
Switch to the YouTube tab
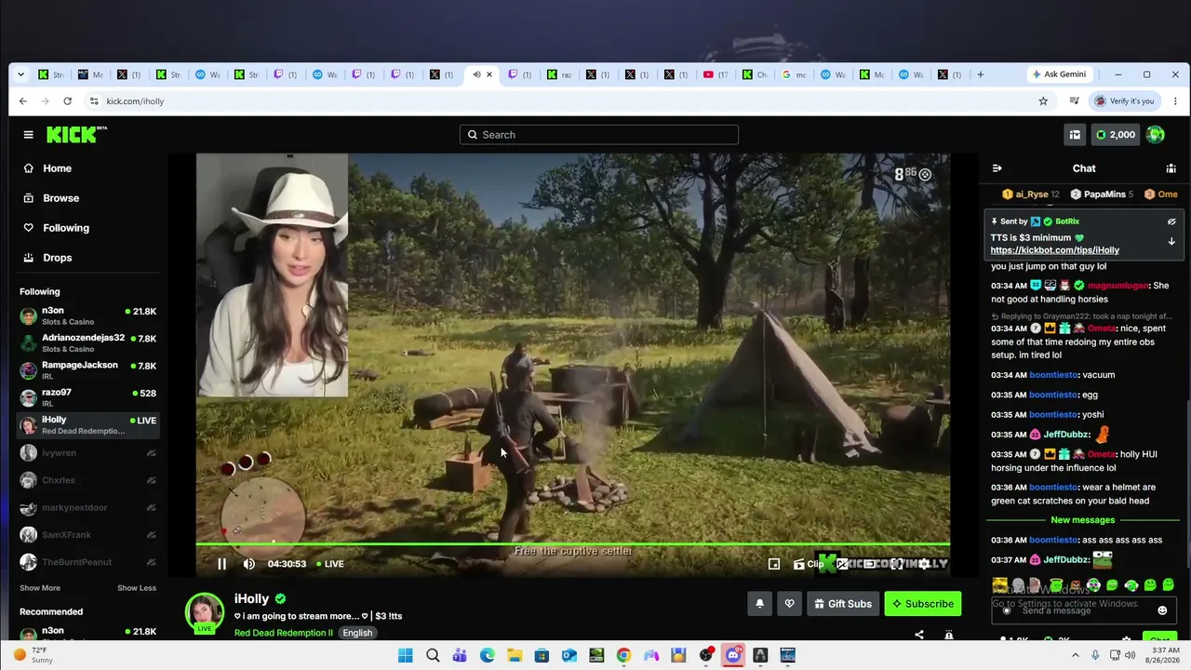[716, 74]
